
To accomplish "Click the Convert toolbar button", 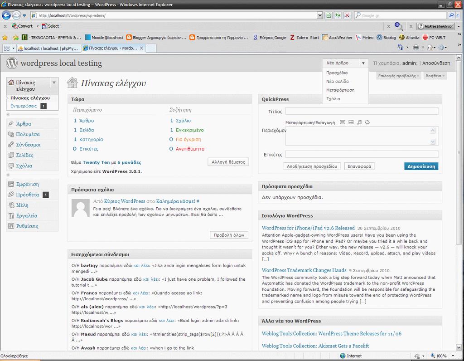I will tap(23, 26).
